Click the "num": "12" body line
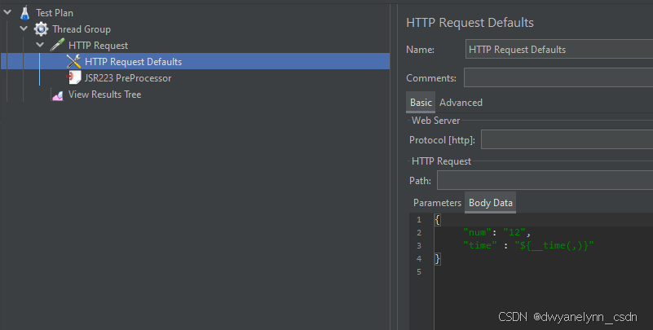The width and height of the screenshot is (653, 330). pos(496,232)
